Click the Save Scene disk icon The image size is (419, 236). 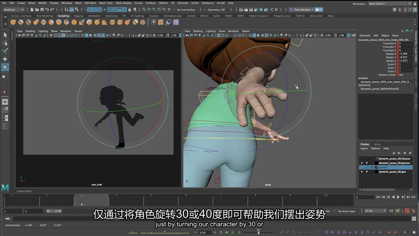(x=42, y=10)
